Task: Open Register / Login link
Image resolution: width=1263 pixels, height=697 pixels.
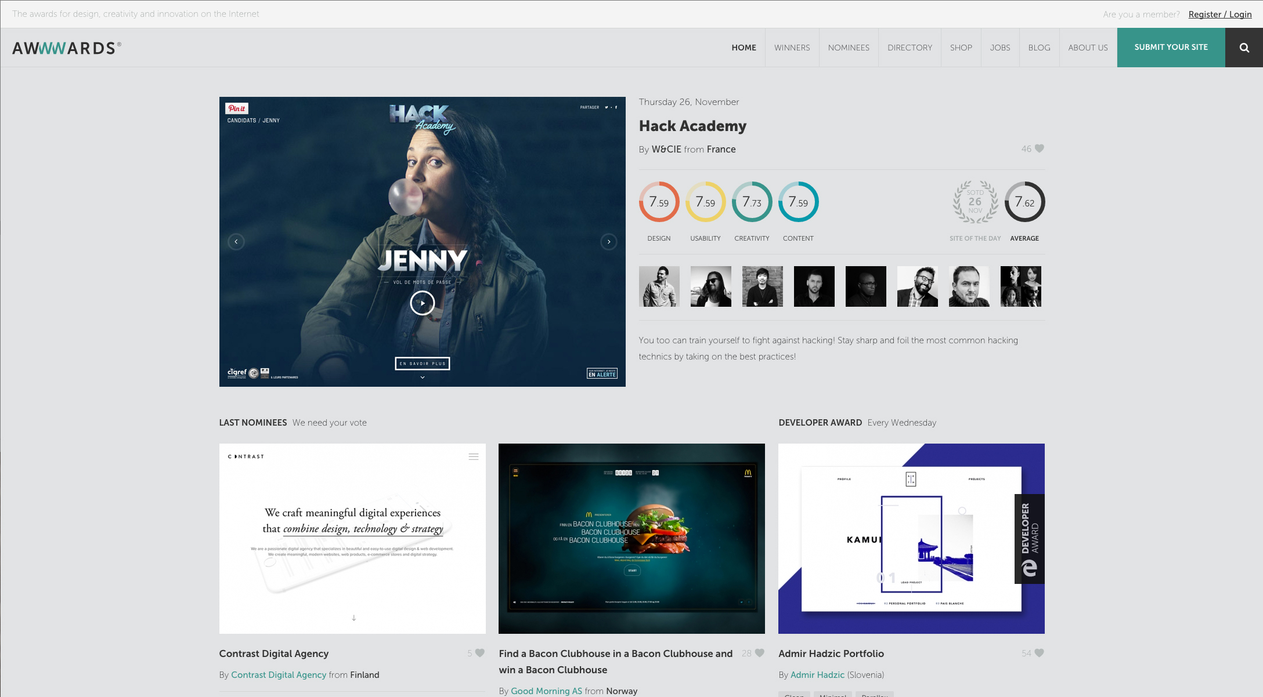Action: pos(1220,14)
